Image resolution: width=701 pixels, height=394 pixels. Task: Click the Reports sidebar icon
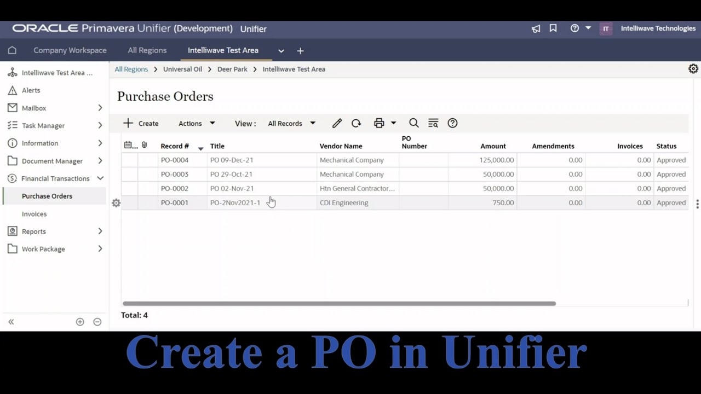click(x=12, y=231)
